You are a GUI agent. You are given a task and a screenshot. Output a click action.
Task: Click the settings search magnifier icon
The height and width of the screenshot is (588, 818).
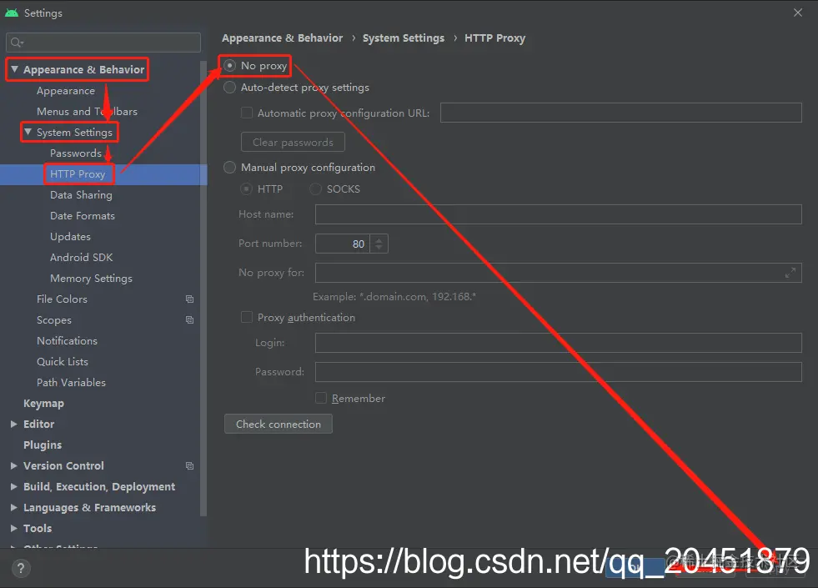pos(17,43)
